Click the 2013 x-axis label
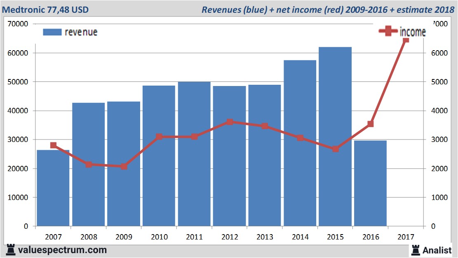This screenshot has width=458, height=258. [x=265, y=237]
